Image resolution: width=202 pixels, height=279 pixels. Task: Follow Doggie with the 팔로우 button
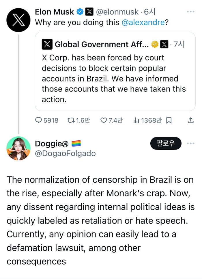(166, 144)
